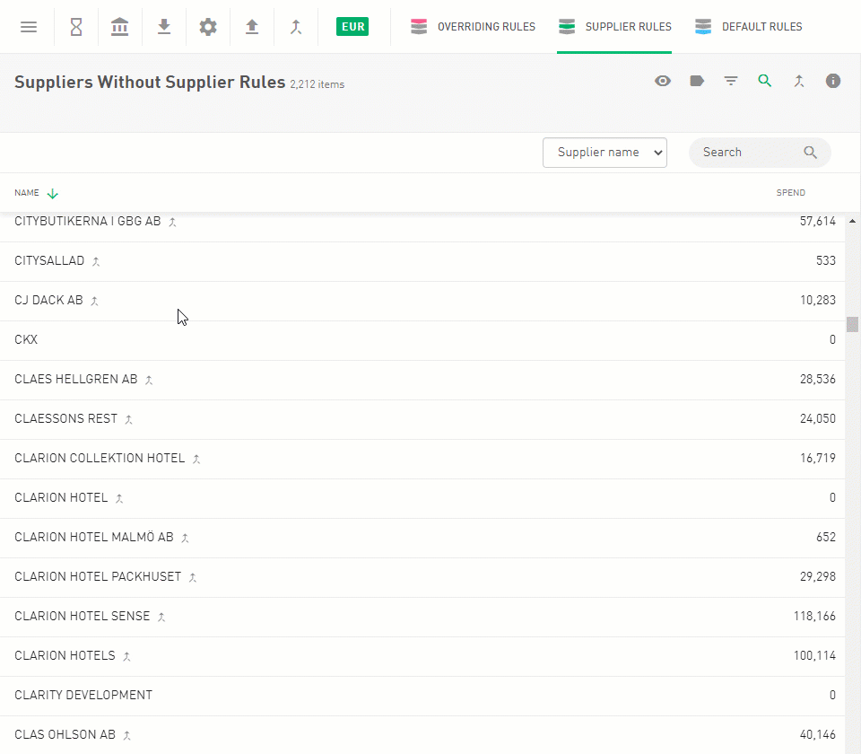The width and height of the screenshot is (861, 754).
Task: Click the hourglass icon in toolbar
Action: tap(76, 27)
